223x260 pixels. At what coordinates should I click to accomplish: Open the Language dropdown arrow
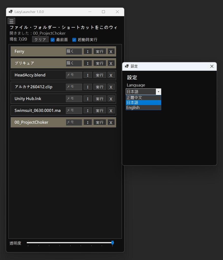tap(158, 92)
